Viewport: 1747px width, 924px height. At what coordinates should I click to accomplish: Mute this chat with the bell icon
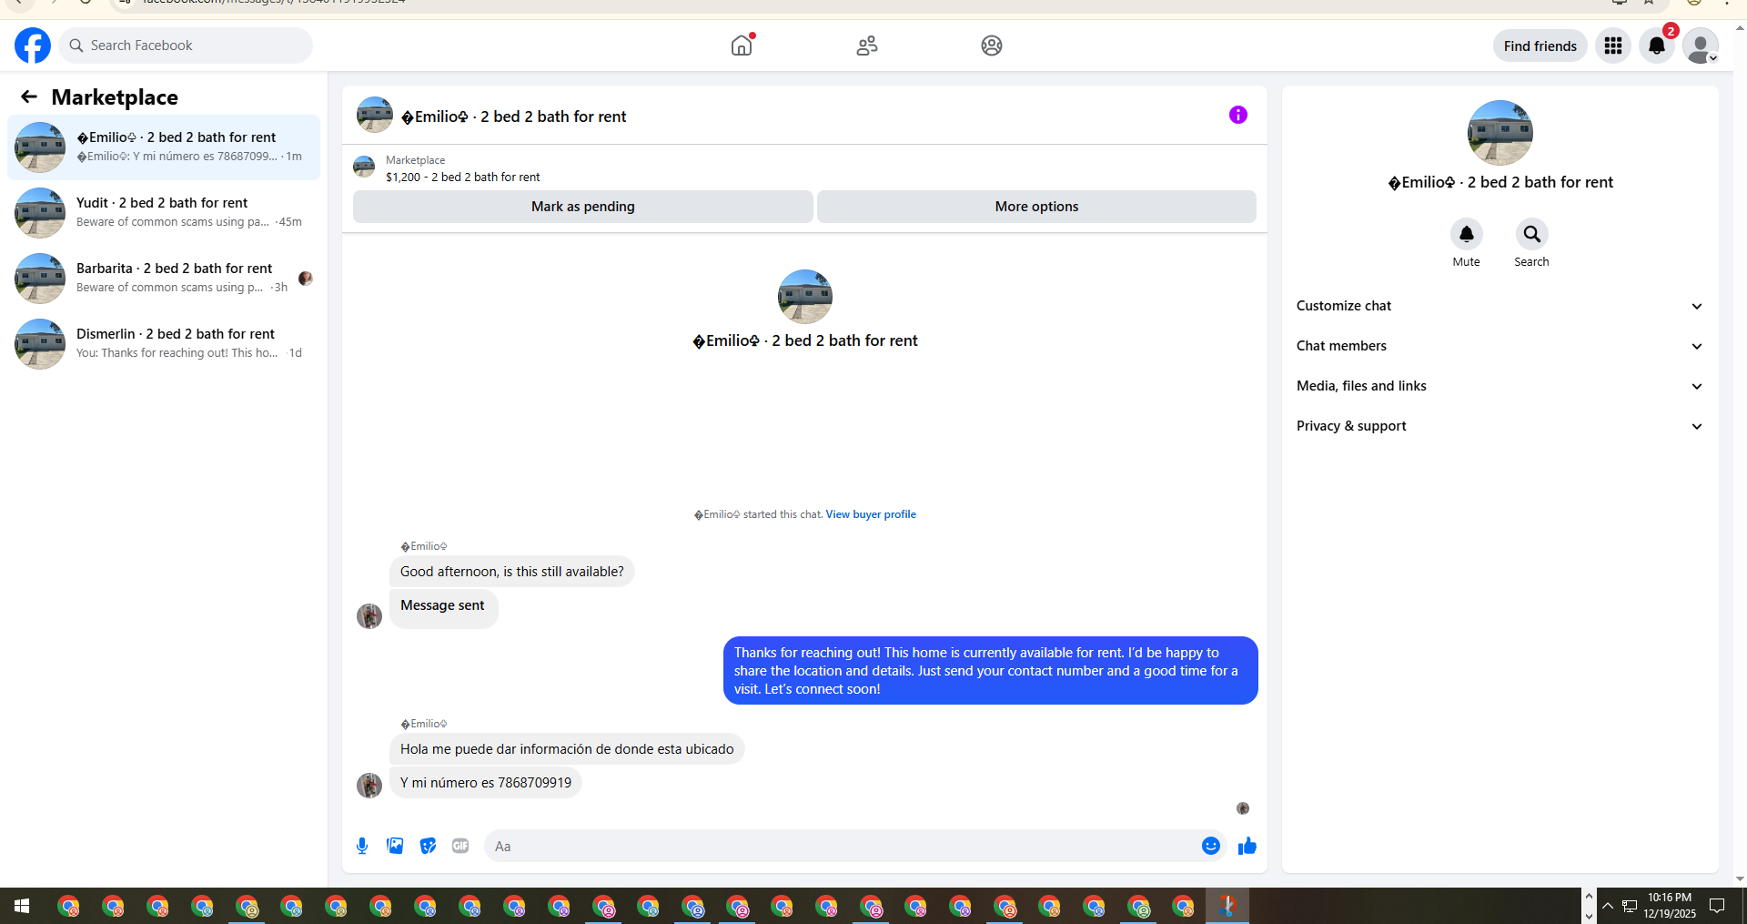coord(1467,234)
